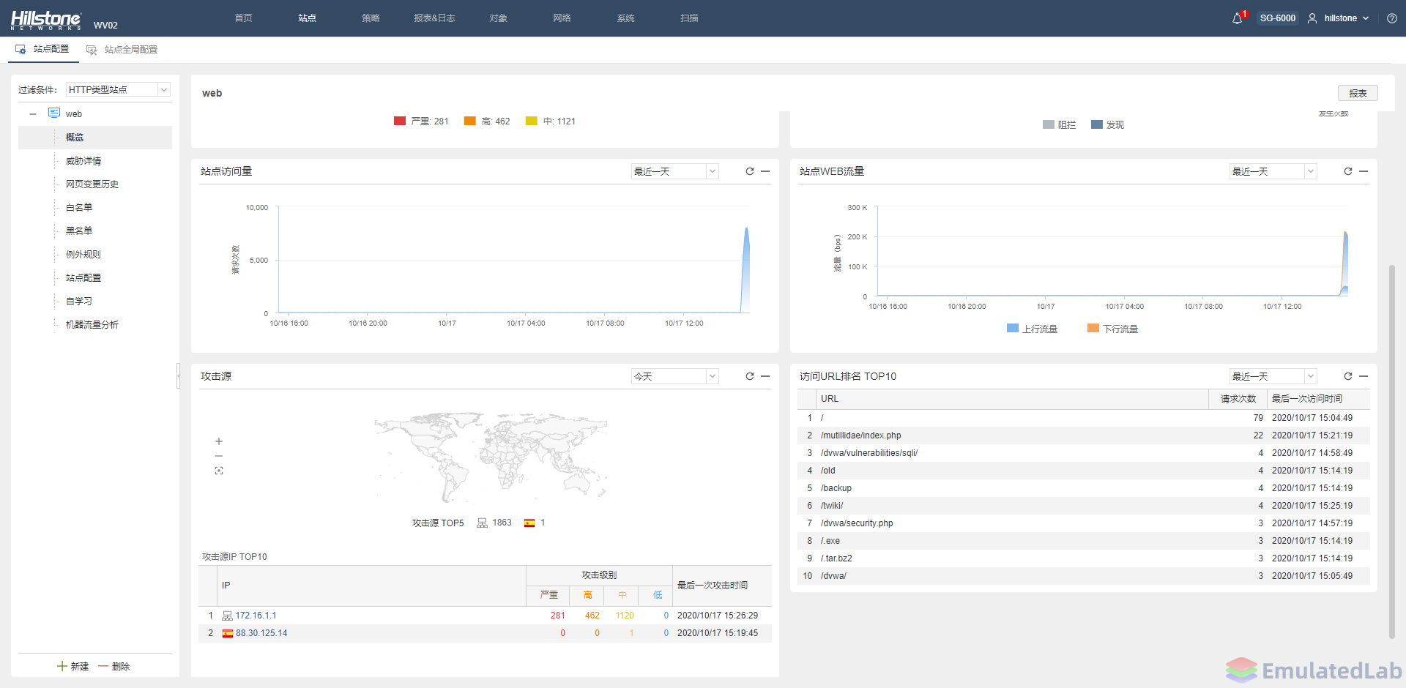Click the Spain flag in TOP5 sources
This screenshot has height=688, width=1406.
pos(529,523)
